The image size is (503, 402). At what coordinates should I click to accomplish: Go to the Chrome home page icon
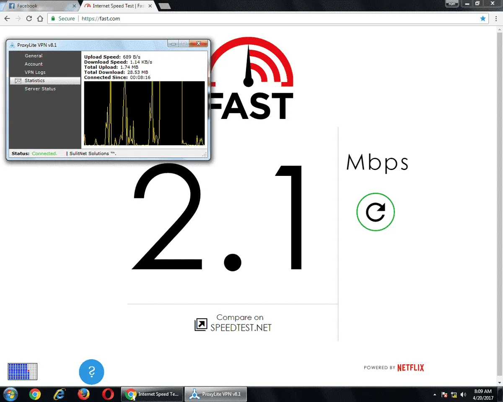40,18
